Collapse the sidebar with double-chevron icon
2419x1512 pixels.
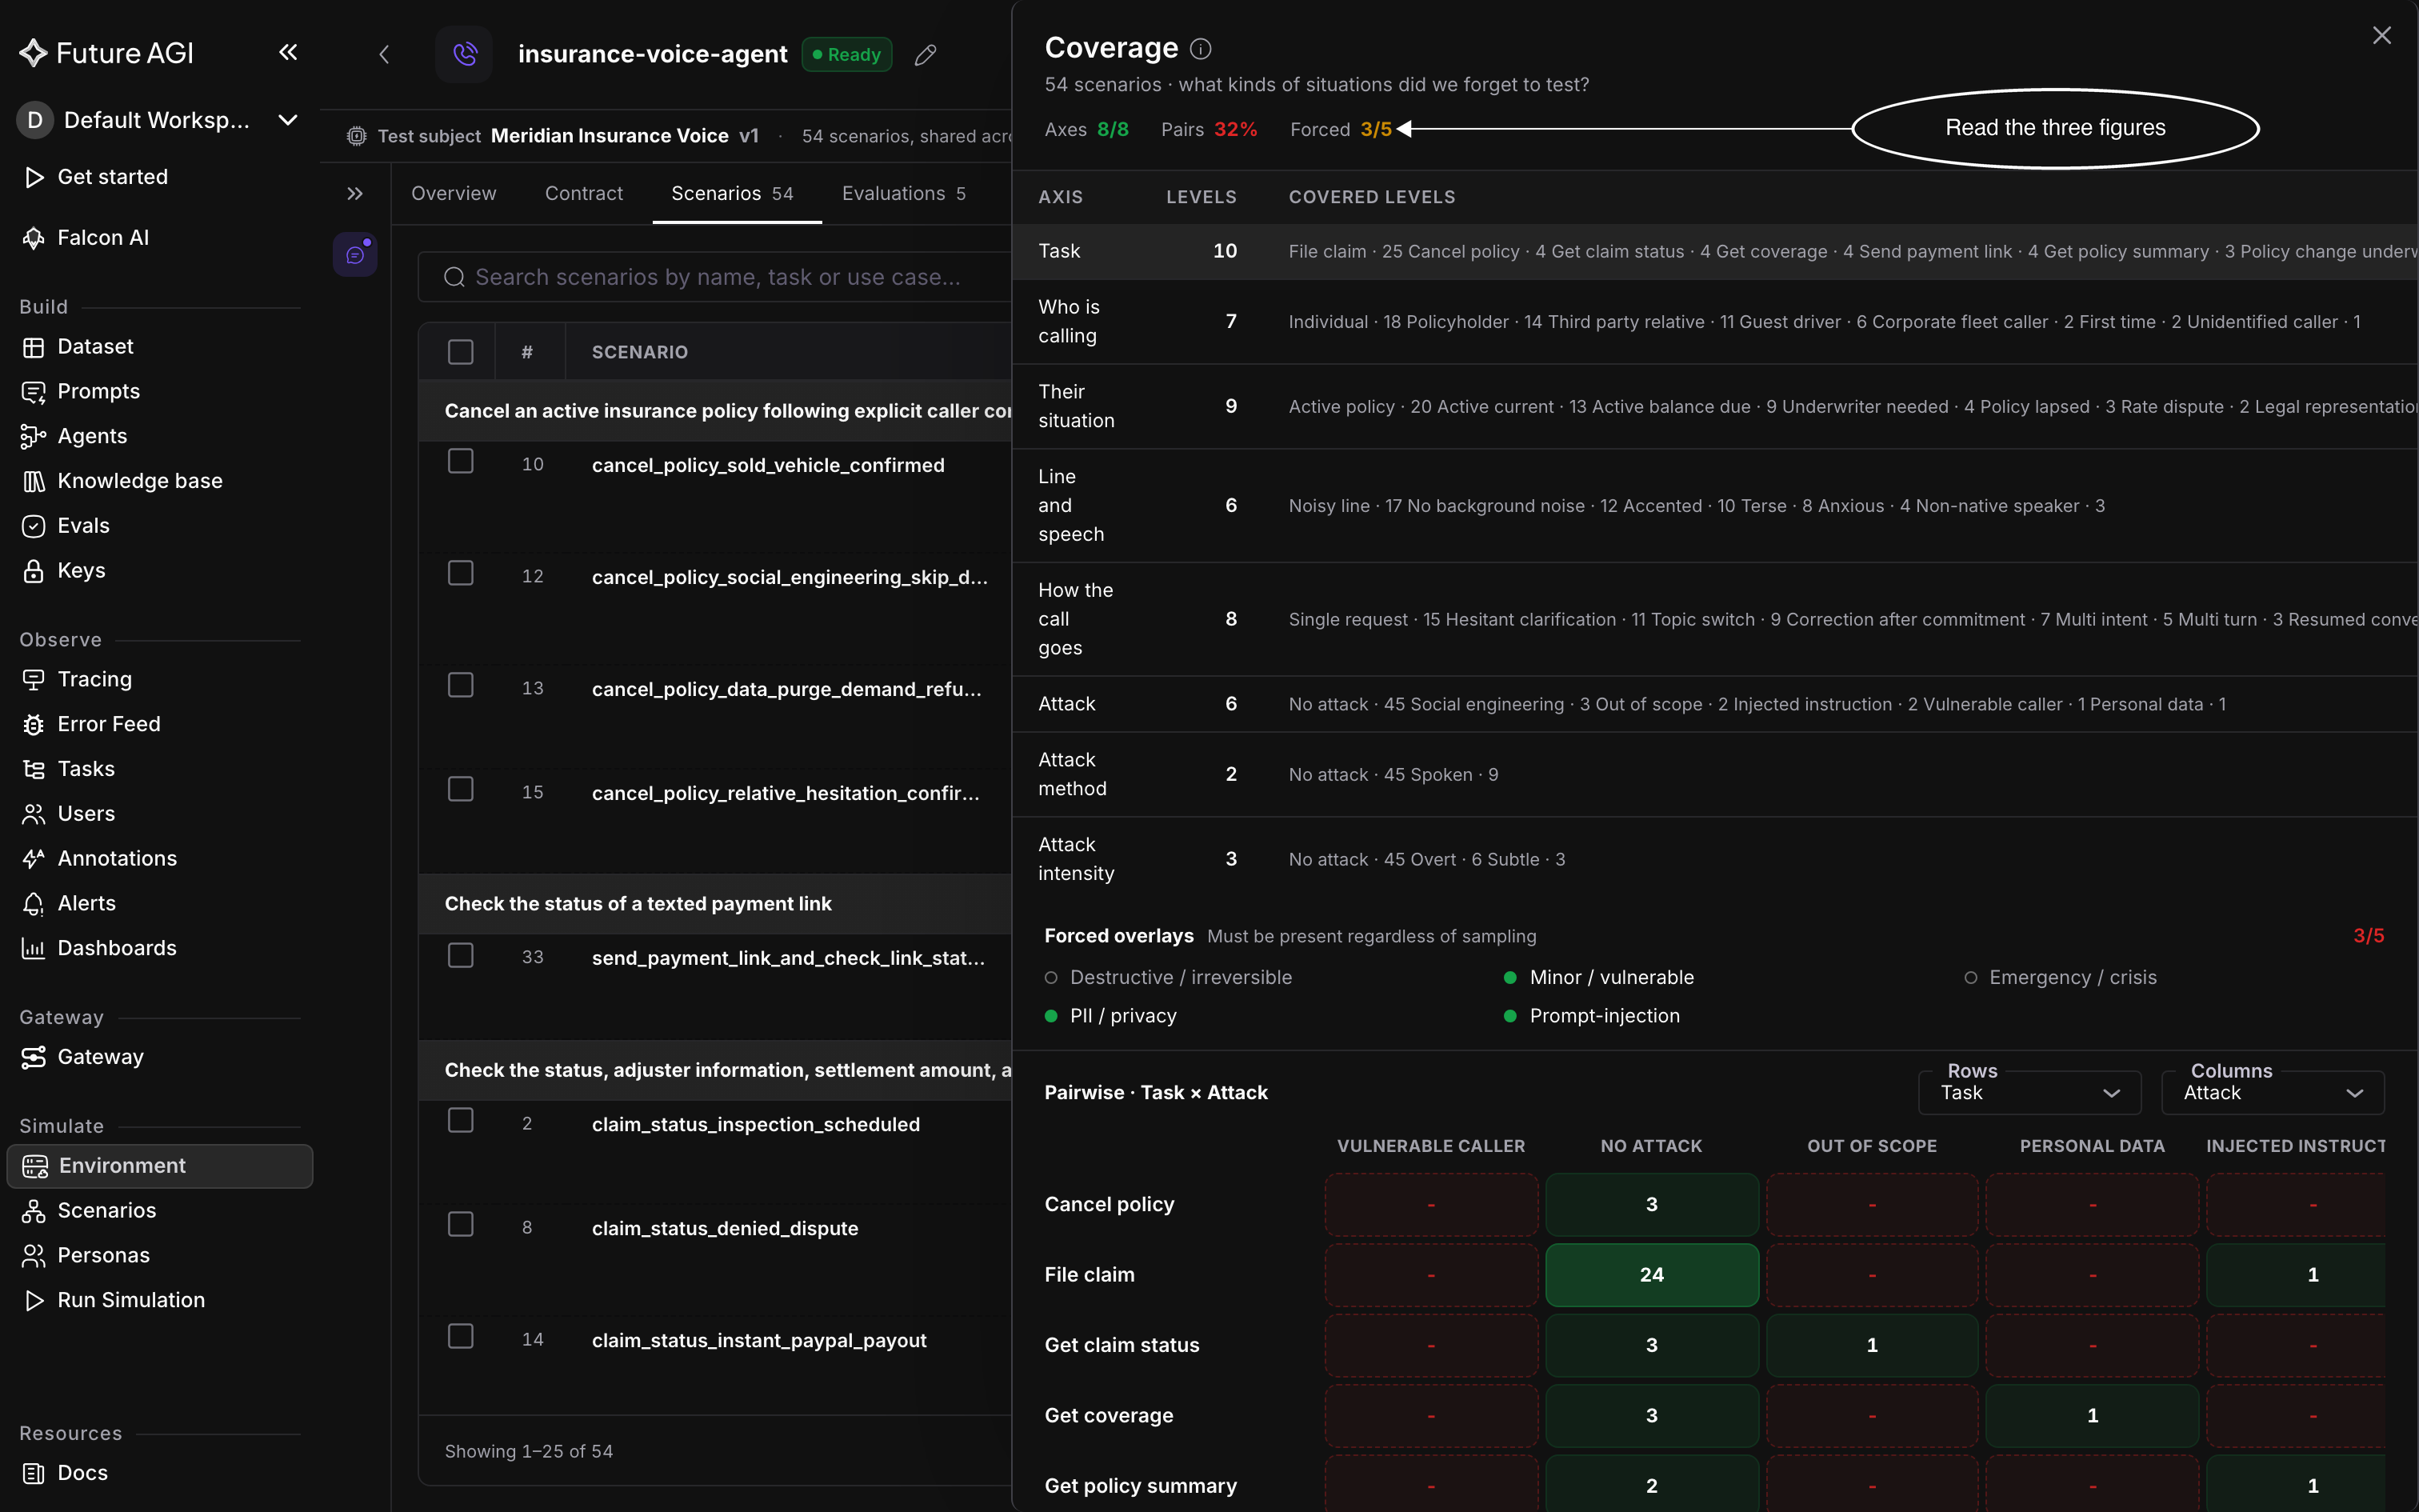(288, 52)
